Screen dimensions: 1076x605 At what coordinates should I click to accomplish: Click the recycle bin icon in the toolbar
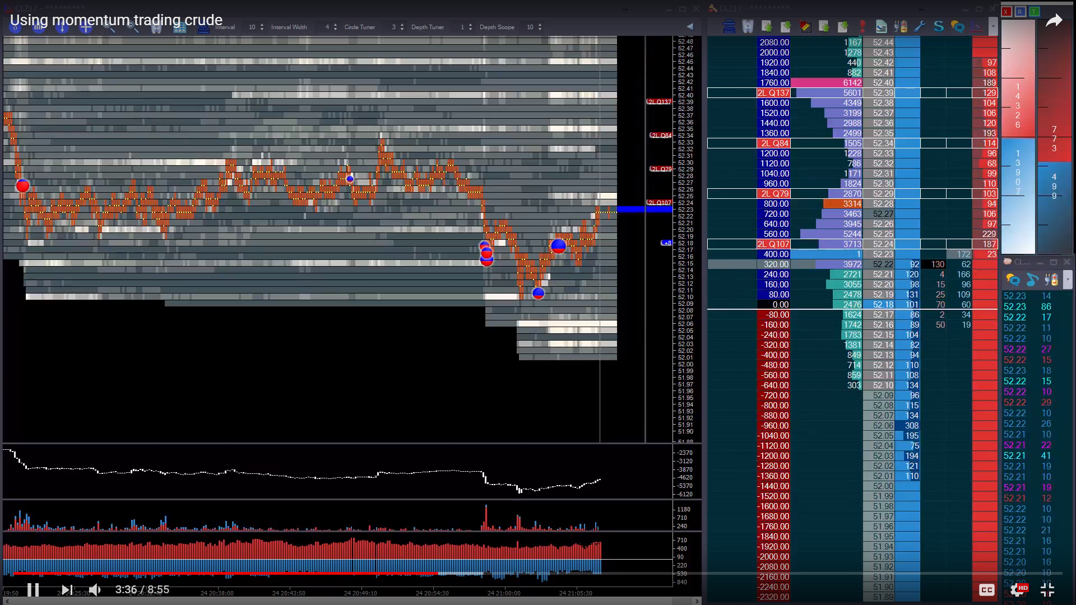(748, 26)
